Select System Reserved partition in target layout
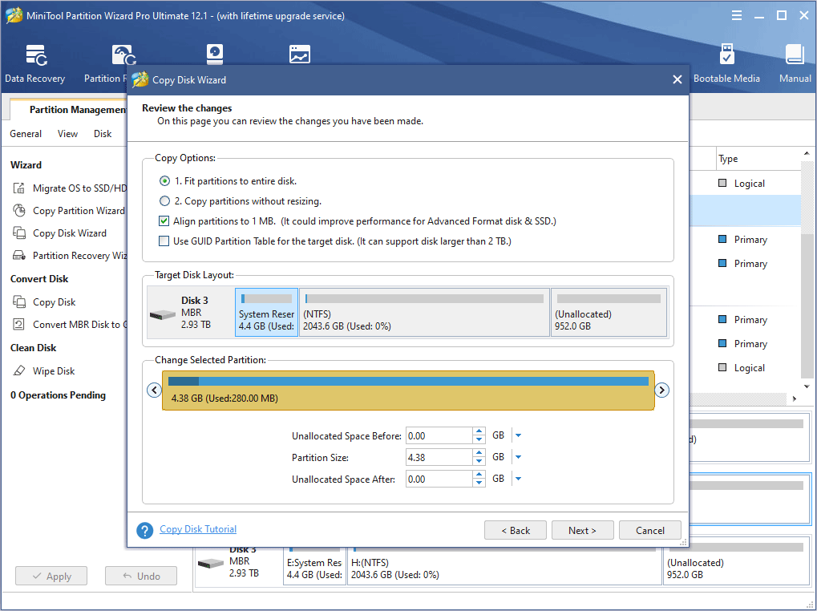This screenshot has height=611, width=817. coord(266,312)
